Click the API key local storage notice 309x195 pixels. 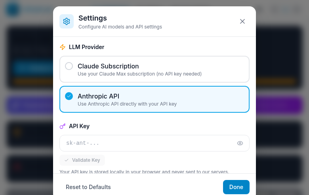tap(144, 172)
